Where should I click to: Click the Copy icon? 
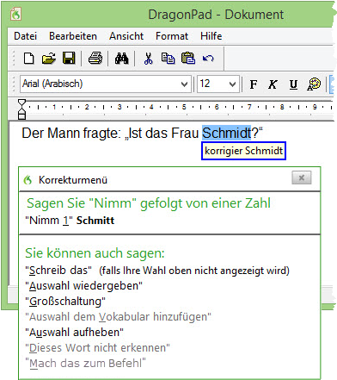[168, 59]
